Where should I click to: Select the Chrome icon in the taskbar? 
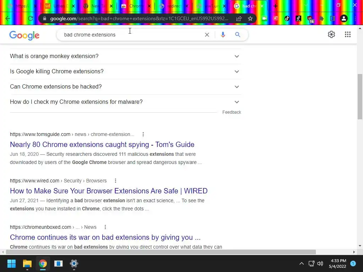tap(43, 263)
